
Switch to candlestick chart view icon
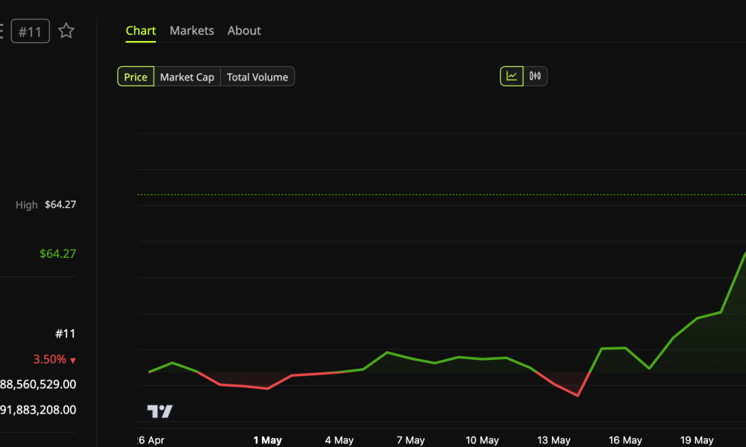click(535, 76)
